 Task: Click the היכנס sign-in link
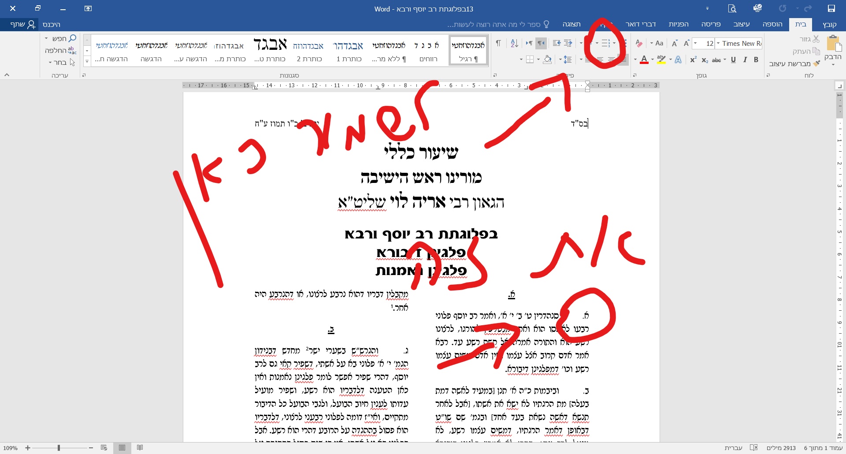pyautogui.click(x=52, y=24)
